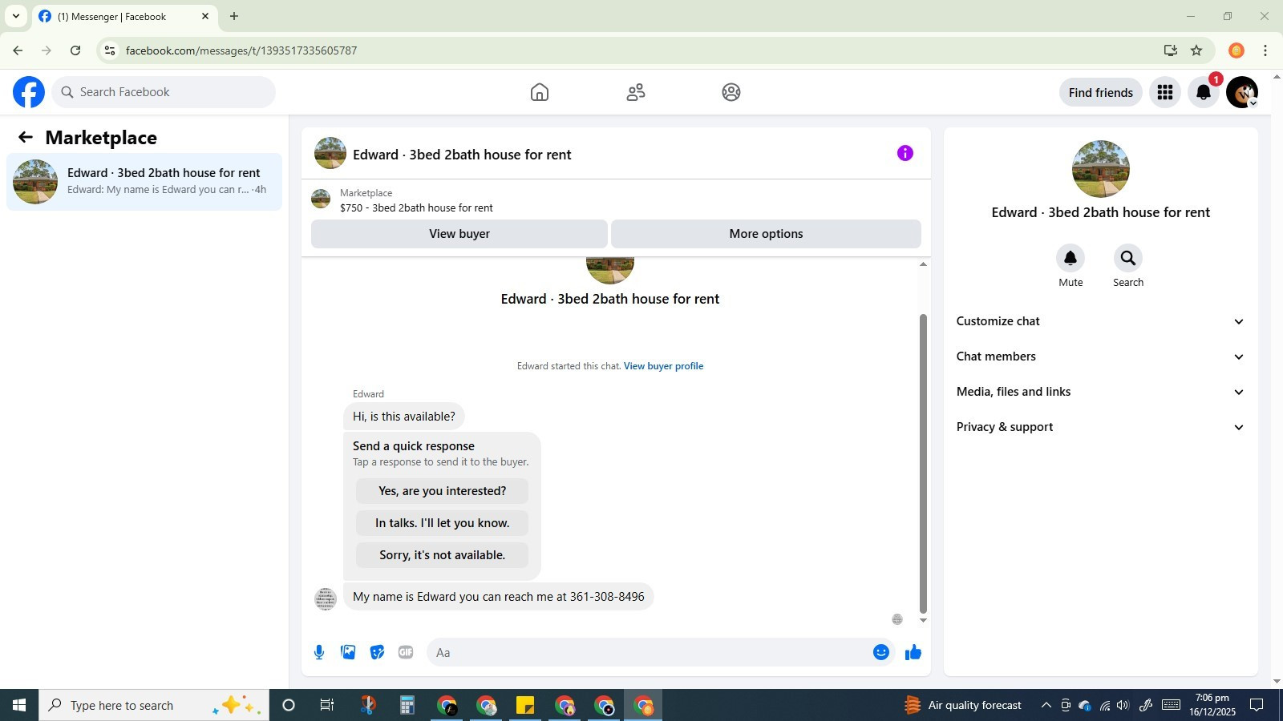Send quick response "Sorry, it's not available."

click(442, 555)
